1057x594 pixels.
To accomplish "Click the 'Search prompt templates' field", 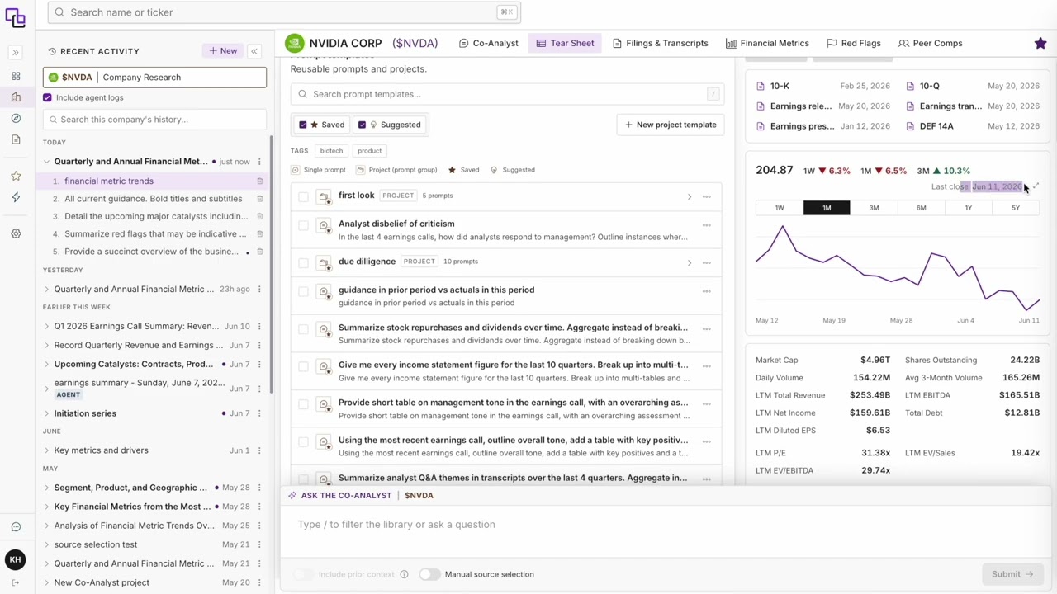I will pos(507,94).
